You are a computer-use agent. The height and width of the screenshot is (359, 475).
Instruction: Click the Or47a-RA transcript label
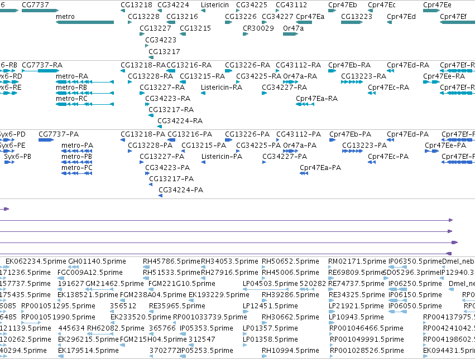(x=300, y=76)
